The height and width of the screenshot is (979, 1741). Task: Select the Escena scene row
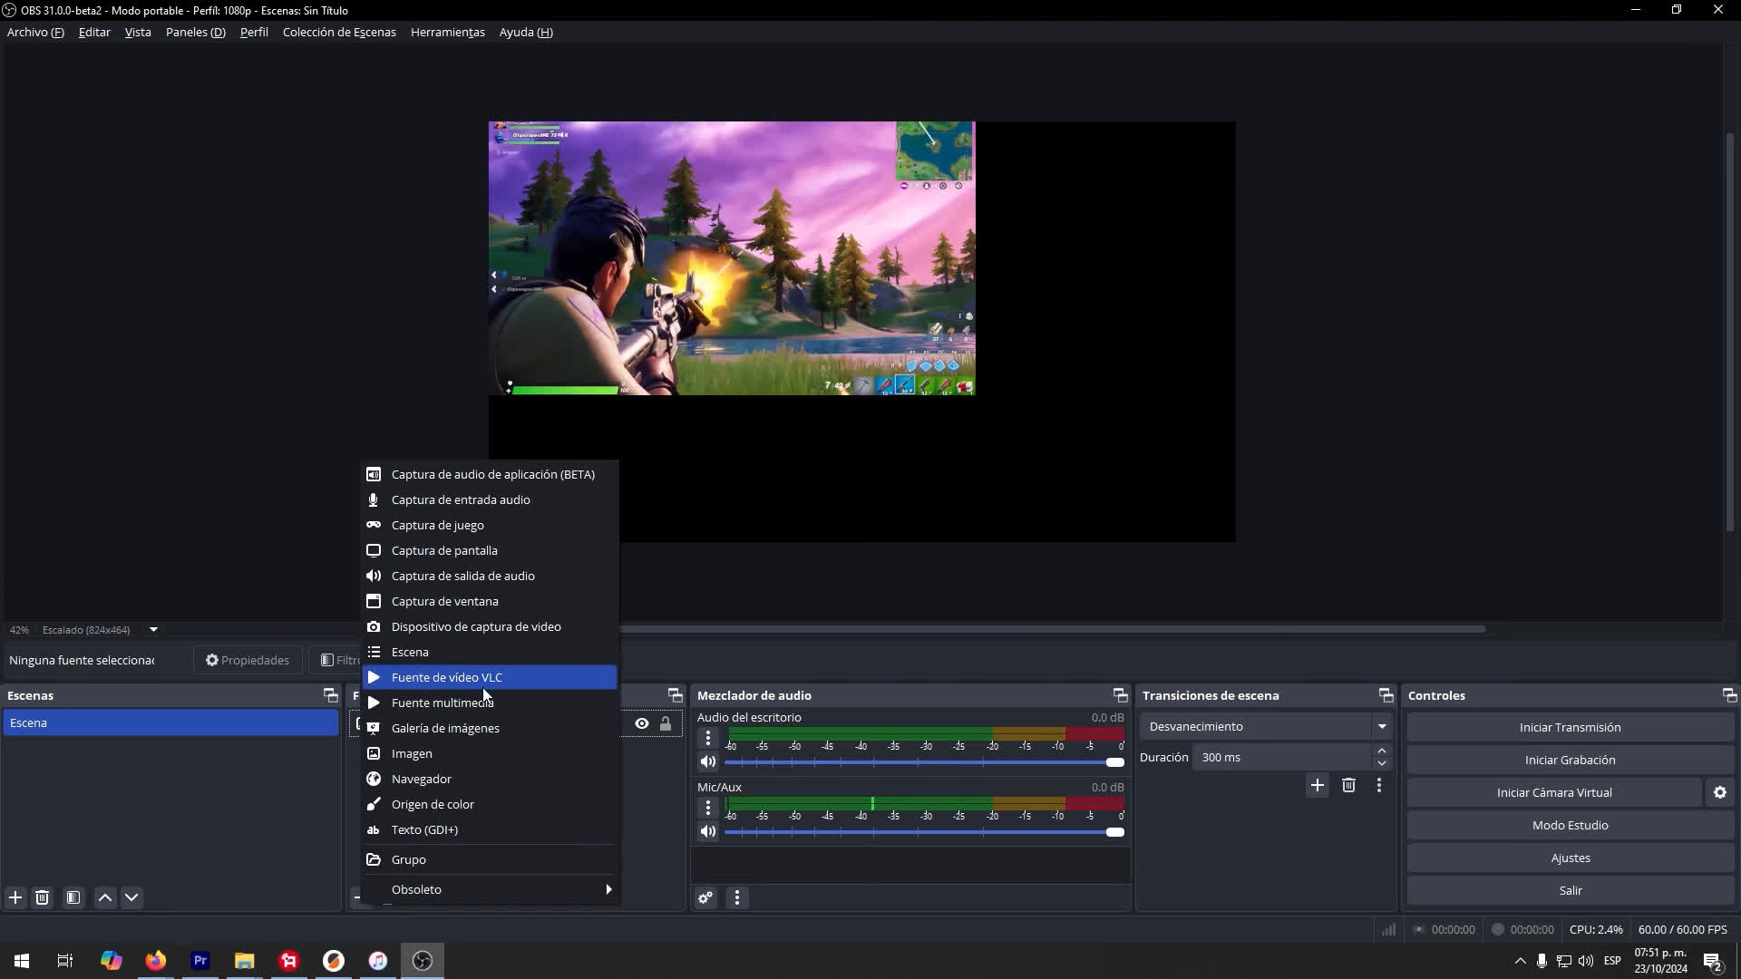[x=170, y=722]
